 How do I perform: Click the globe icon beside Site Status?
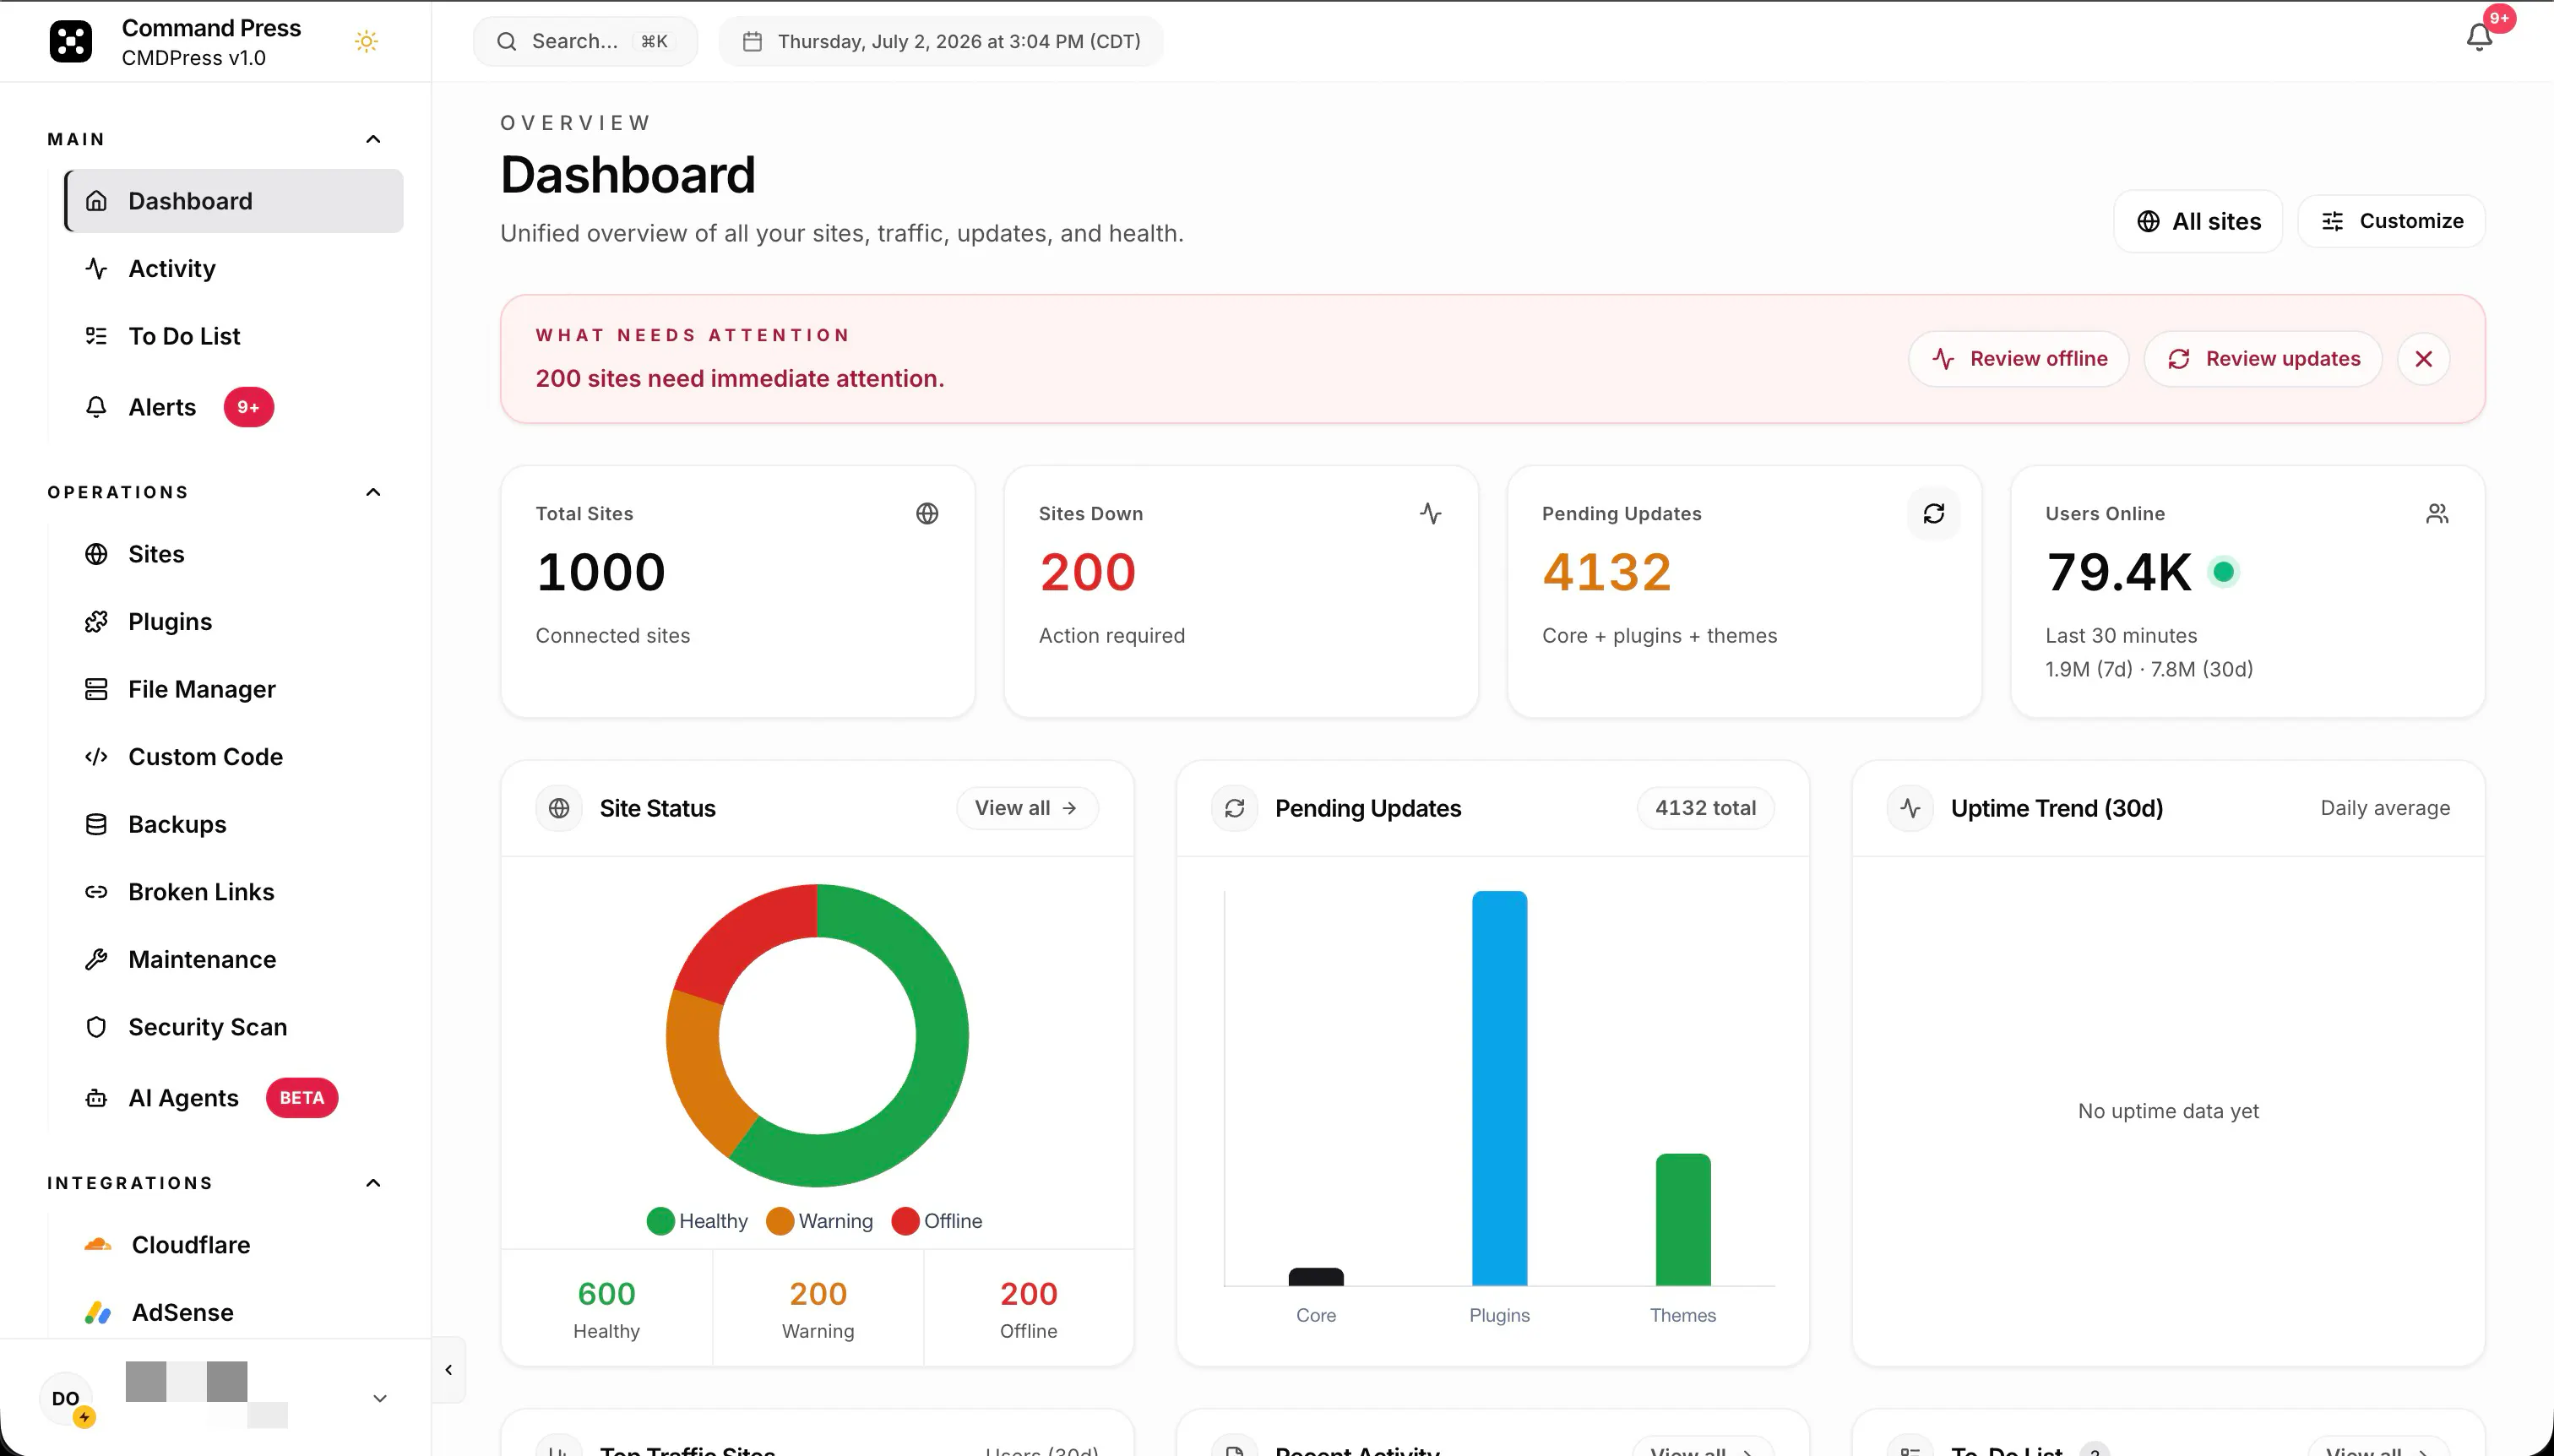559,808
